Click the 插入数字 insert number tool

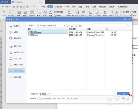pyautogui.click(x=124, y=12)
